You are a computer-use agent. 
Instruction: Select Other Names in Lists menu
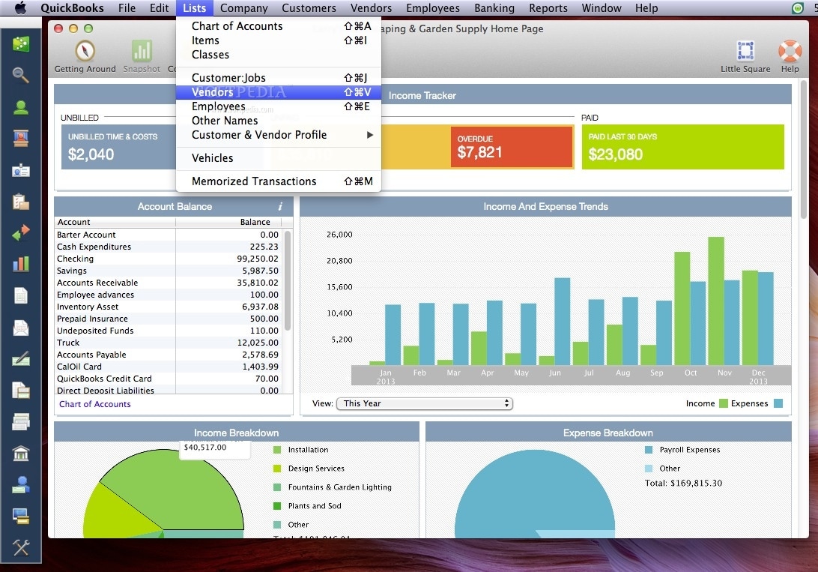[279, 121]
